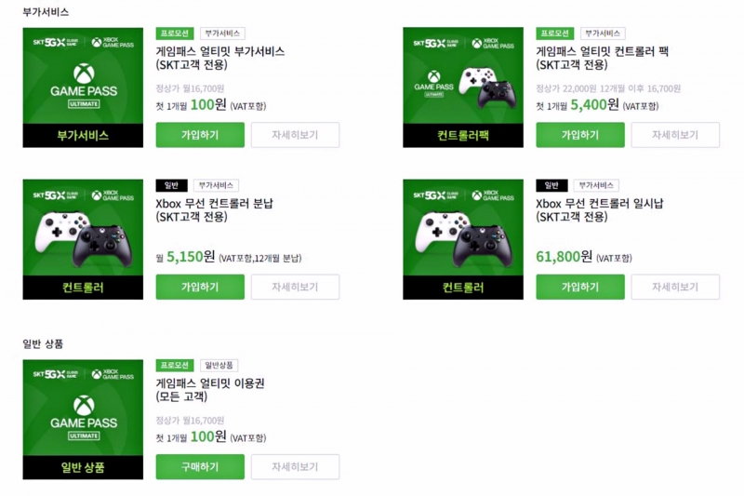The width and height of the screenshot is (744, 496).
Task: Select the 일반 상품 Game Pass thumbnail
Action: [83, 419]
